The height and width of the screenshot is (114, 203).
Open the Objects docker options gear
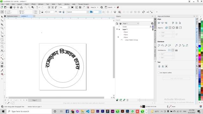(152, 23)
